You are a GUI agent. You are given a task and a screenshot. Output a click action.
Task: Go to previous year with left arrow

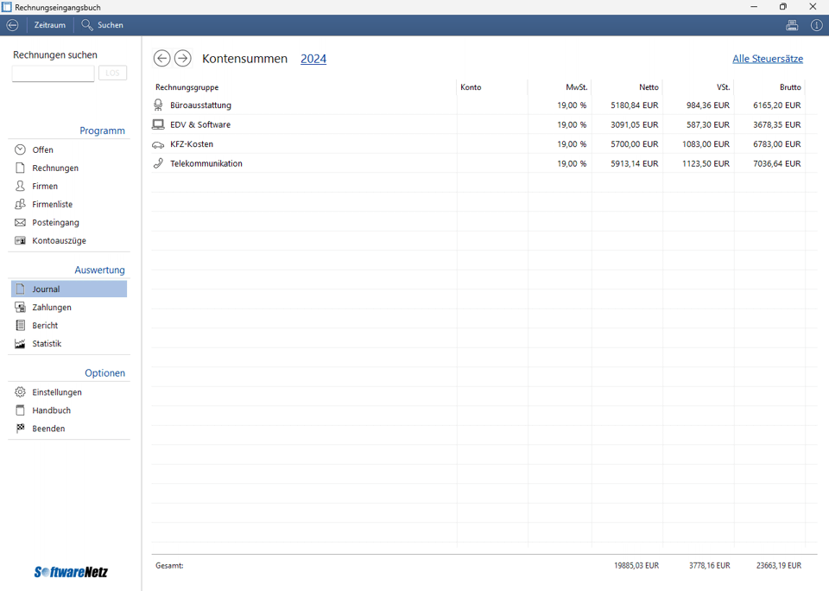161,59
